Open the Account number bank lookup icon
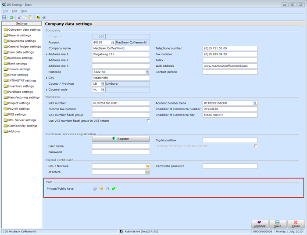307x235 pixels. [255, 103]
